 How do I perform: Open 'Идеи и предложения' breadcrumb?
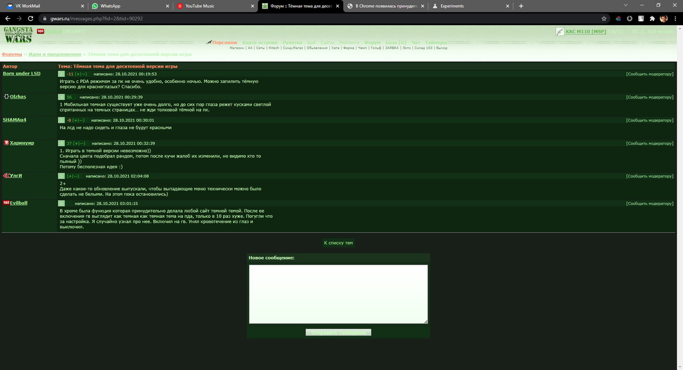pos(55,54)
